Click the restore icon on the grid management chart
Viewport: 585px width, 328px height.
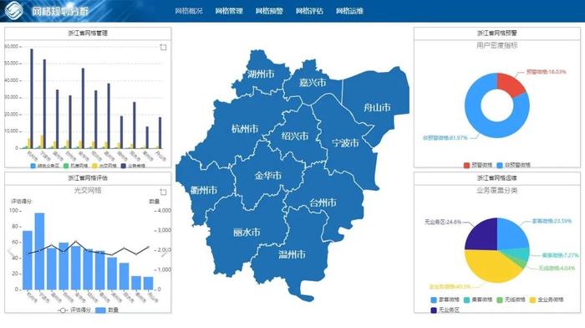(x=163, y=48)
